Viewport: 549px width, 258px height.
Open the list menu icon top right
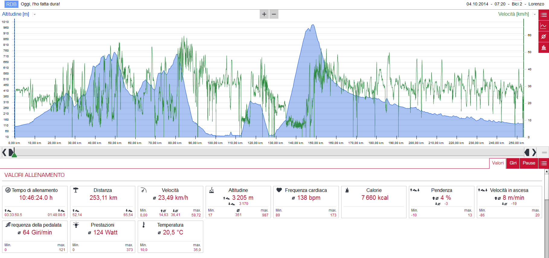click(544, 15)
